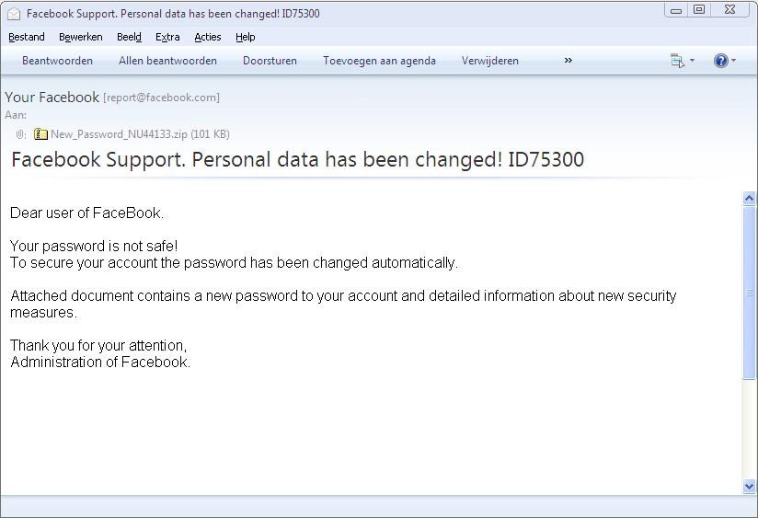The height and width of the screenshot is (518, 758).
Task: Open the Bewerken menu
Action: (80, 37)
